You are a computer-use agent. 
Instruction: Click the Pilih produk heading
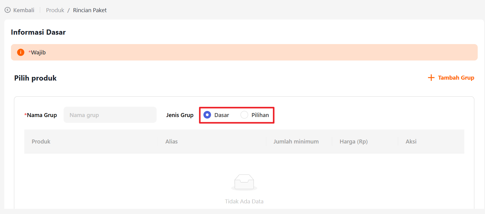pos(35,78)
